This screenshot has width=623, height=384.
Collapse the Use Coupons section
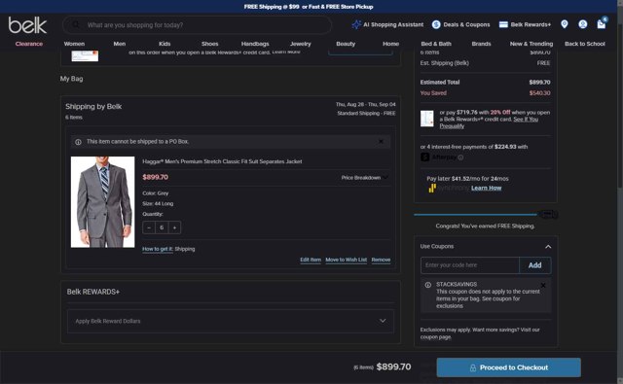click(x=548, y=247)
